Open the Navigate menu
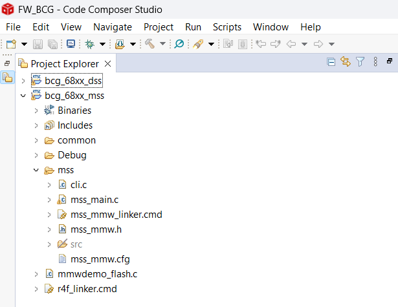The width and height of the screenshot is (398, 307). point(113,27)
